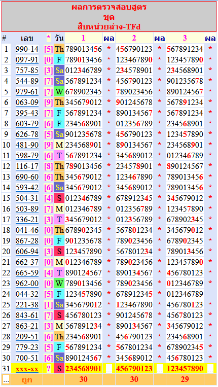The image size is (218, 387).
Task: Click the red S day cell in row 15
Action: coord(59,198)
